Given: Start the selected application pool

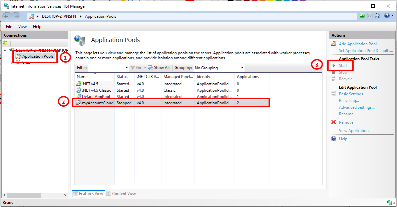Looking at the screenshot, I should (343, 66).
